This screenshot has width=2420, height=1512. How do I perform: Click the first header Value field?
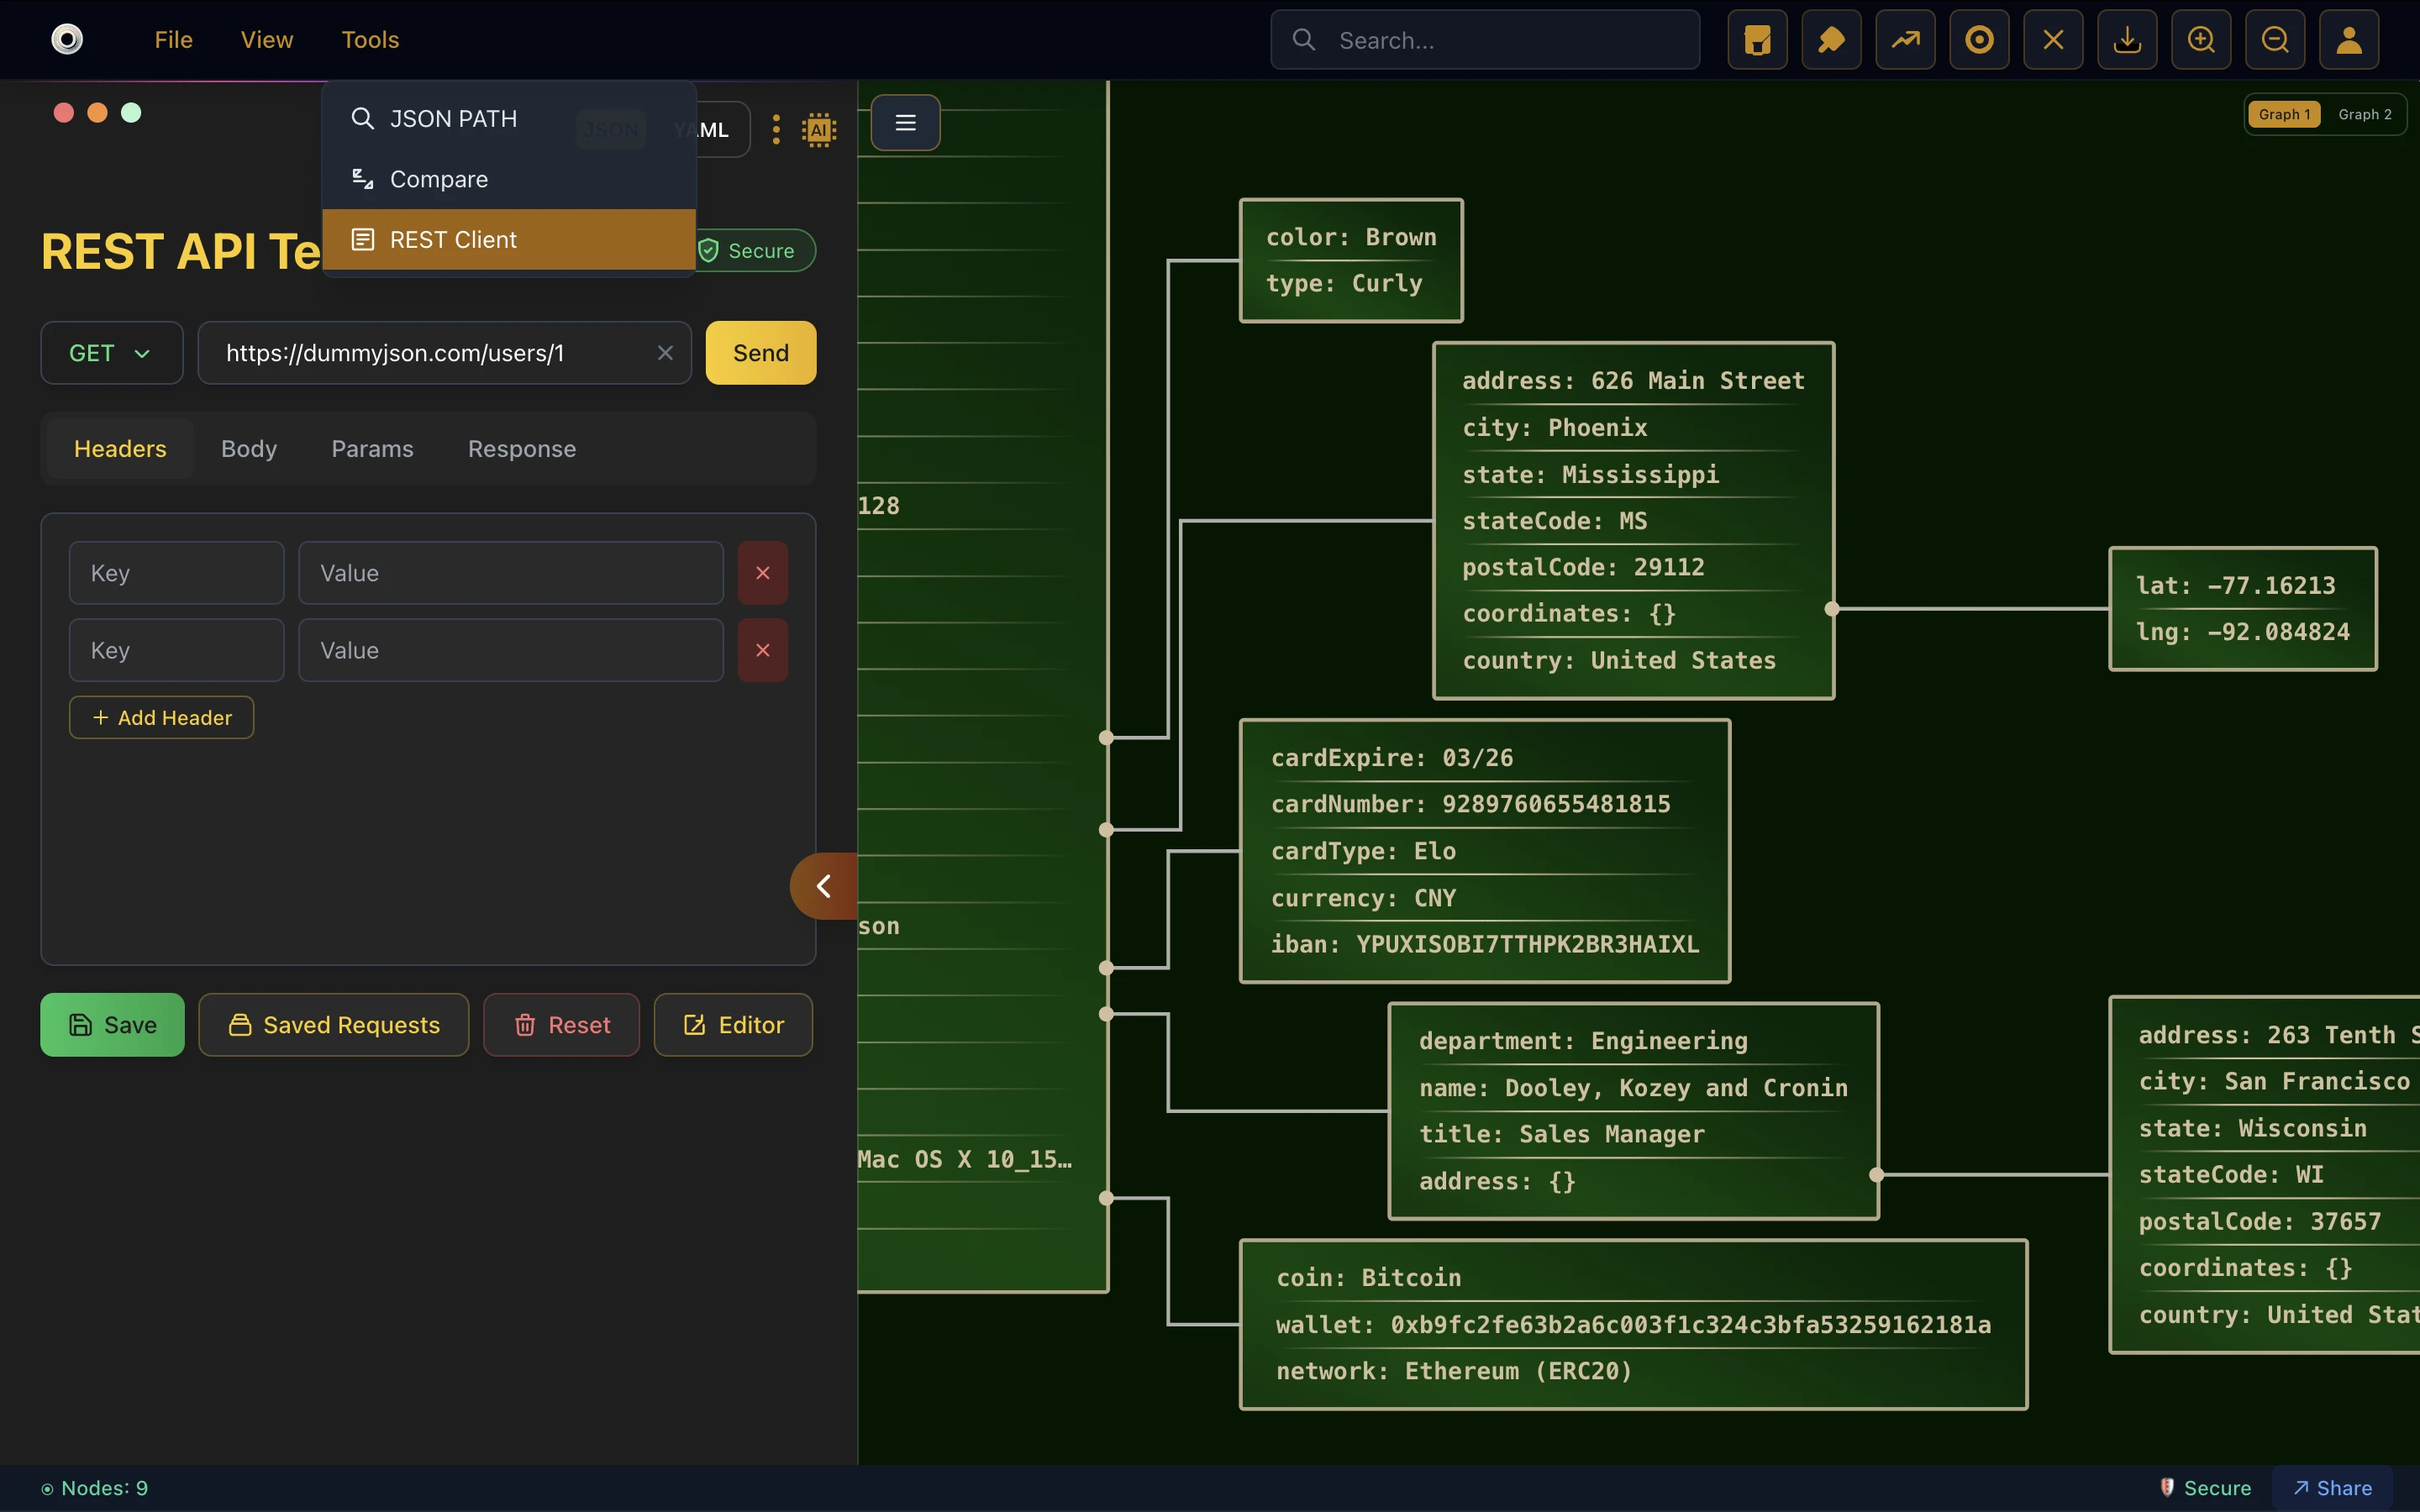tap(511, 573)
